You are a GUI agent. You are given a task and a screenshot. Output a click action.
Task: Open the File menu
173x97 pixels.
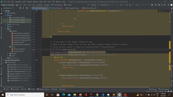pyautogui.click(x=5, y=2)
